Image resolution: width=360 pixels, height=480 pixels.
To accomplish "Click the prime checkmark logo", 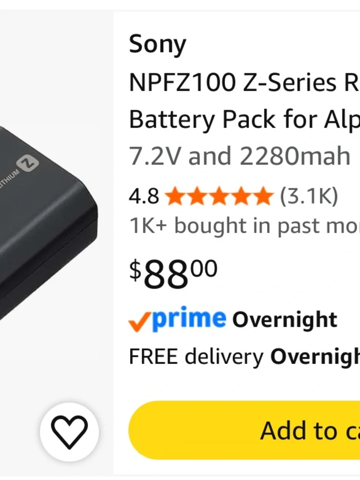I will pyautogui.click(x=177, y=319).
